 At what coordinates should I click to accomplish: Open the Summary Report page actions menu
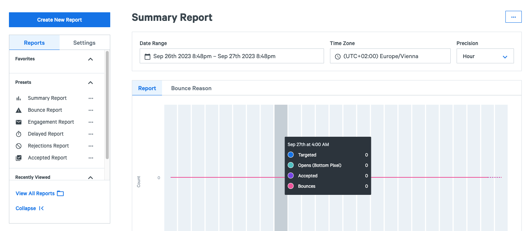(x=513, y=17)
